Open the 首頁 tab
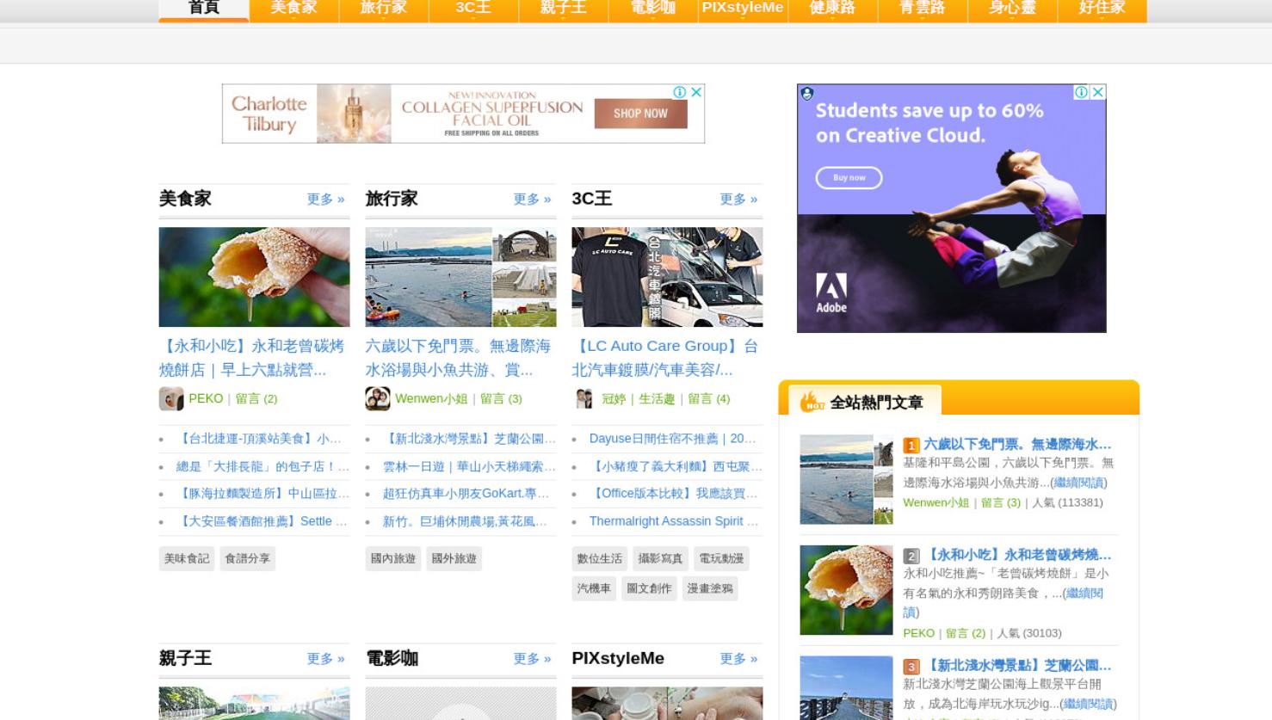1272x720 pixels. click(x=204, y=9)
